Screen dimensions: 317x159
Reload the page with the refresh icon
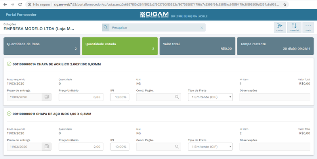point(20,4)
